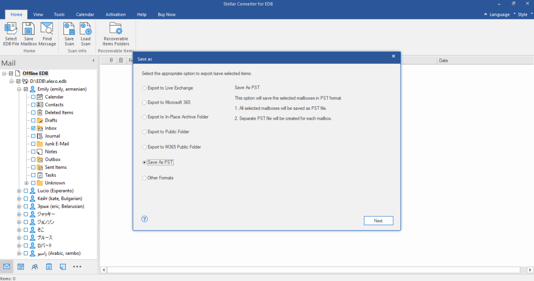
Task: Click the help question mark icon in dialog
Action: 145,219
